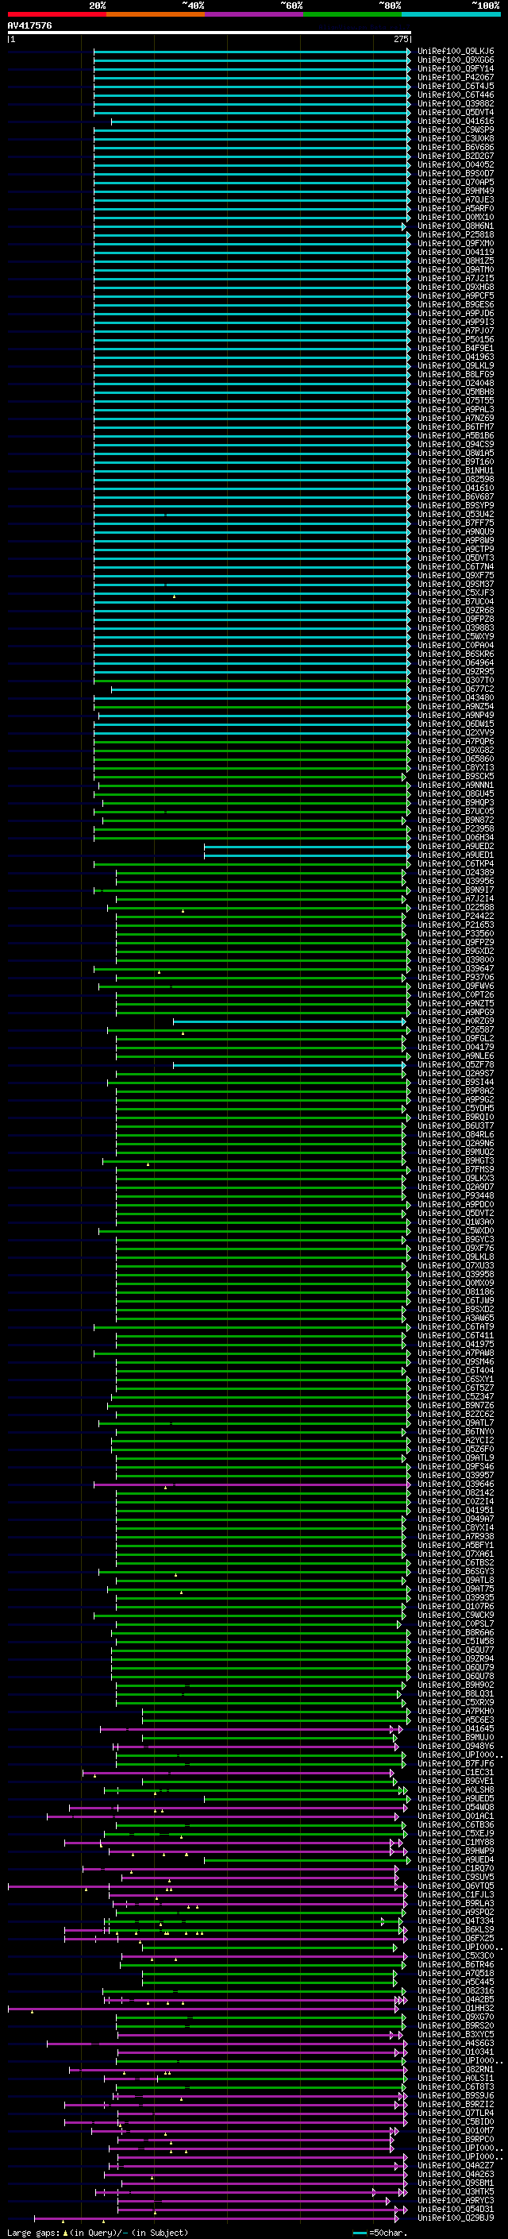The height and width of the screenshot is (2239, 508).
Task: Click hit label UniRef100_P25818
Action: pyautogui.click(x=456, y=234)
